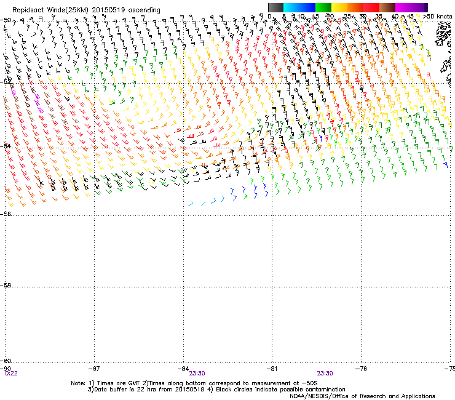The image size is (455, 400).
Task: Click the 'NOAA/NESDIS/Office of Research and Applications' credit
Action: 362,396
